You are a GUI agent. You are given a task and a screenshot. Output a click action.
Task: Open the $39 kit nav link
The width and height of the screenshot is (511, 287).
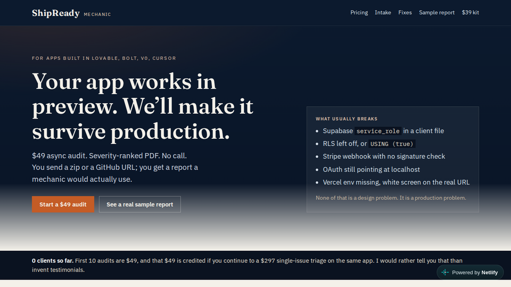coord(470,12)
